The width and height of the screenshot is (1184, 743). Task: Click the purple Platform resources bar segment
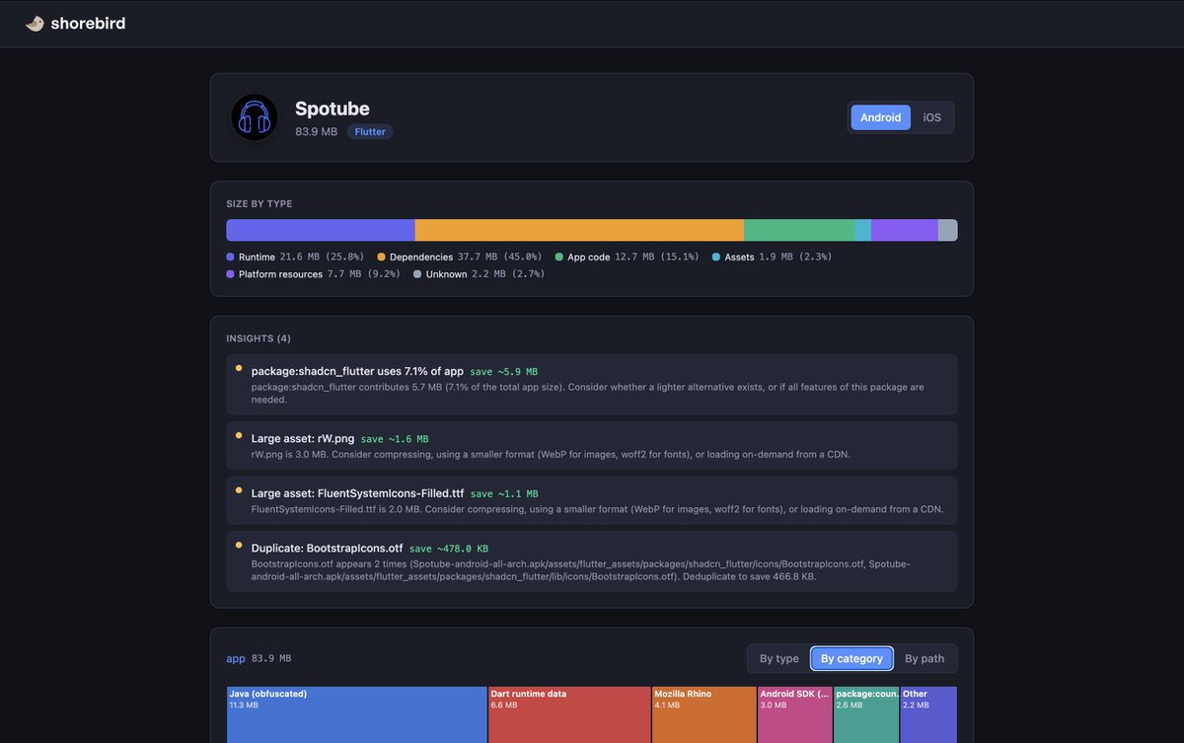click(x=905, y=230)
